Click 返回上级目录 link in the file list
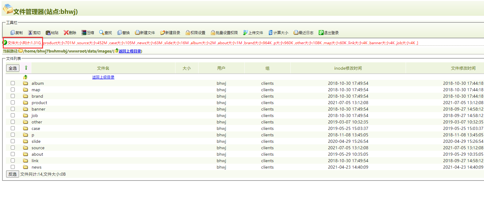The height and width of the screenshot is (203, 484). click(x=103, y=77)
